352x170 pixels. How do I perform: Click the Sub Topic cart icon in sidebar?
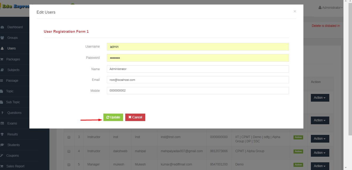2,102
